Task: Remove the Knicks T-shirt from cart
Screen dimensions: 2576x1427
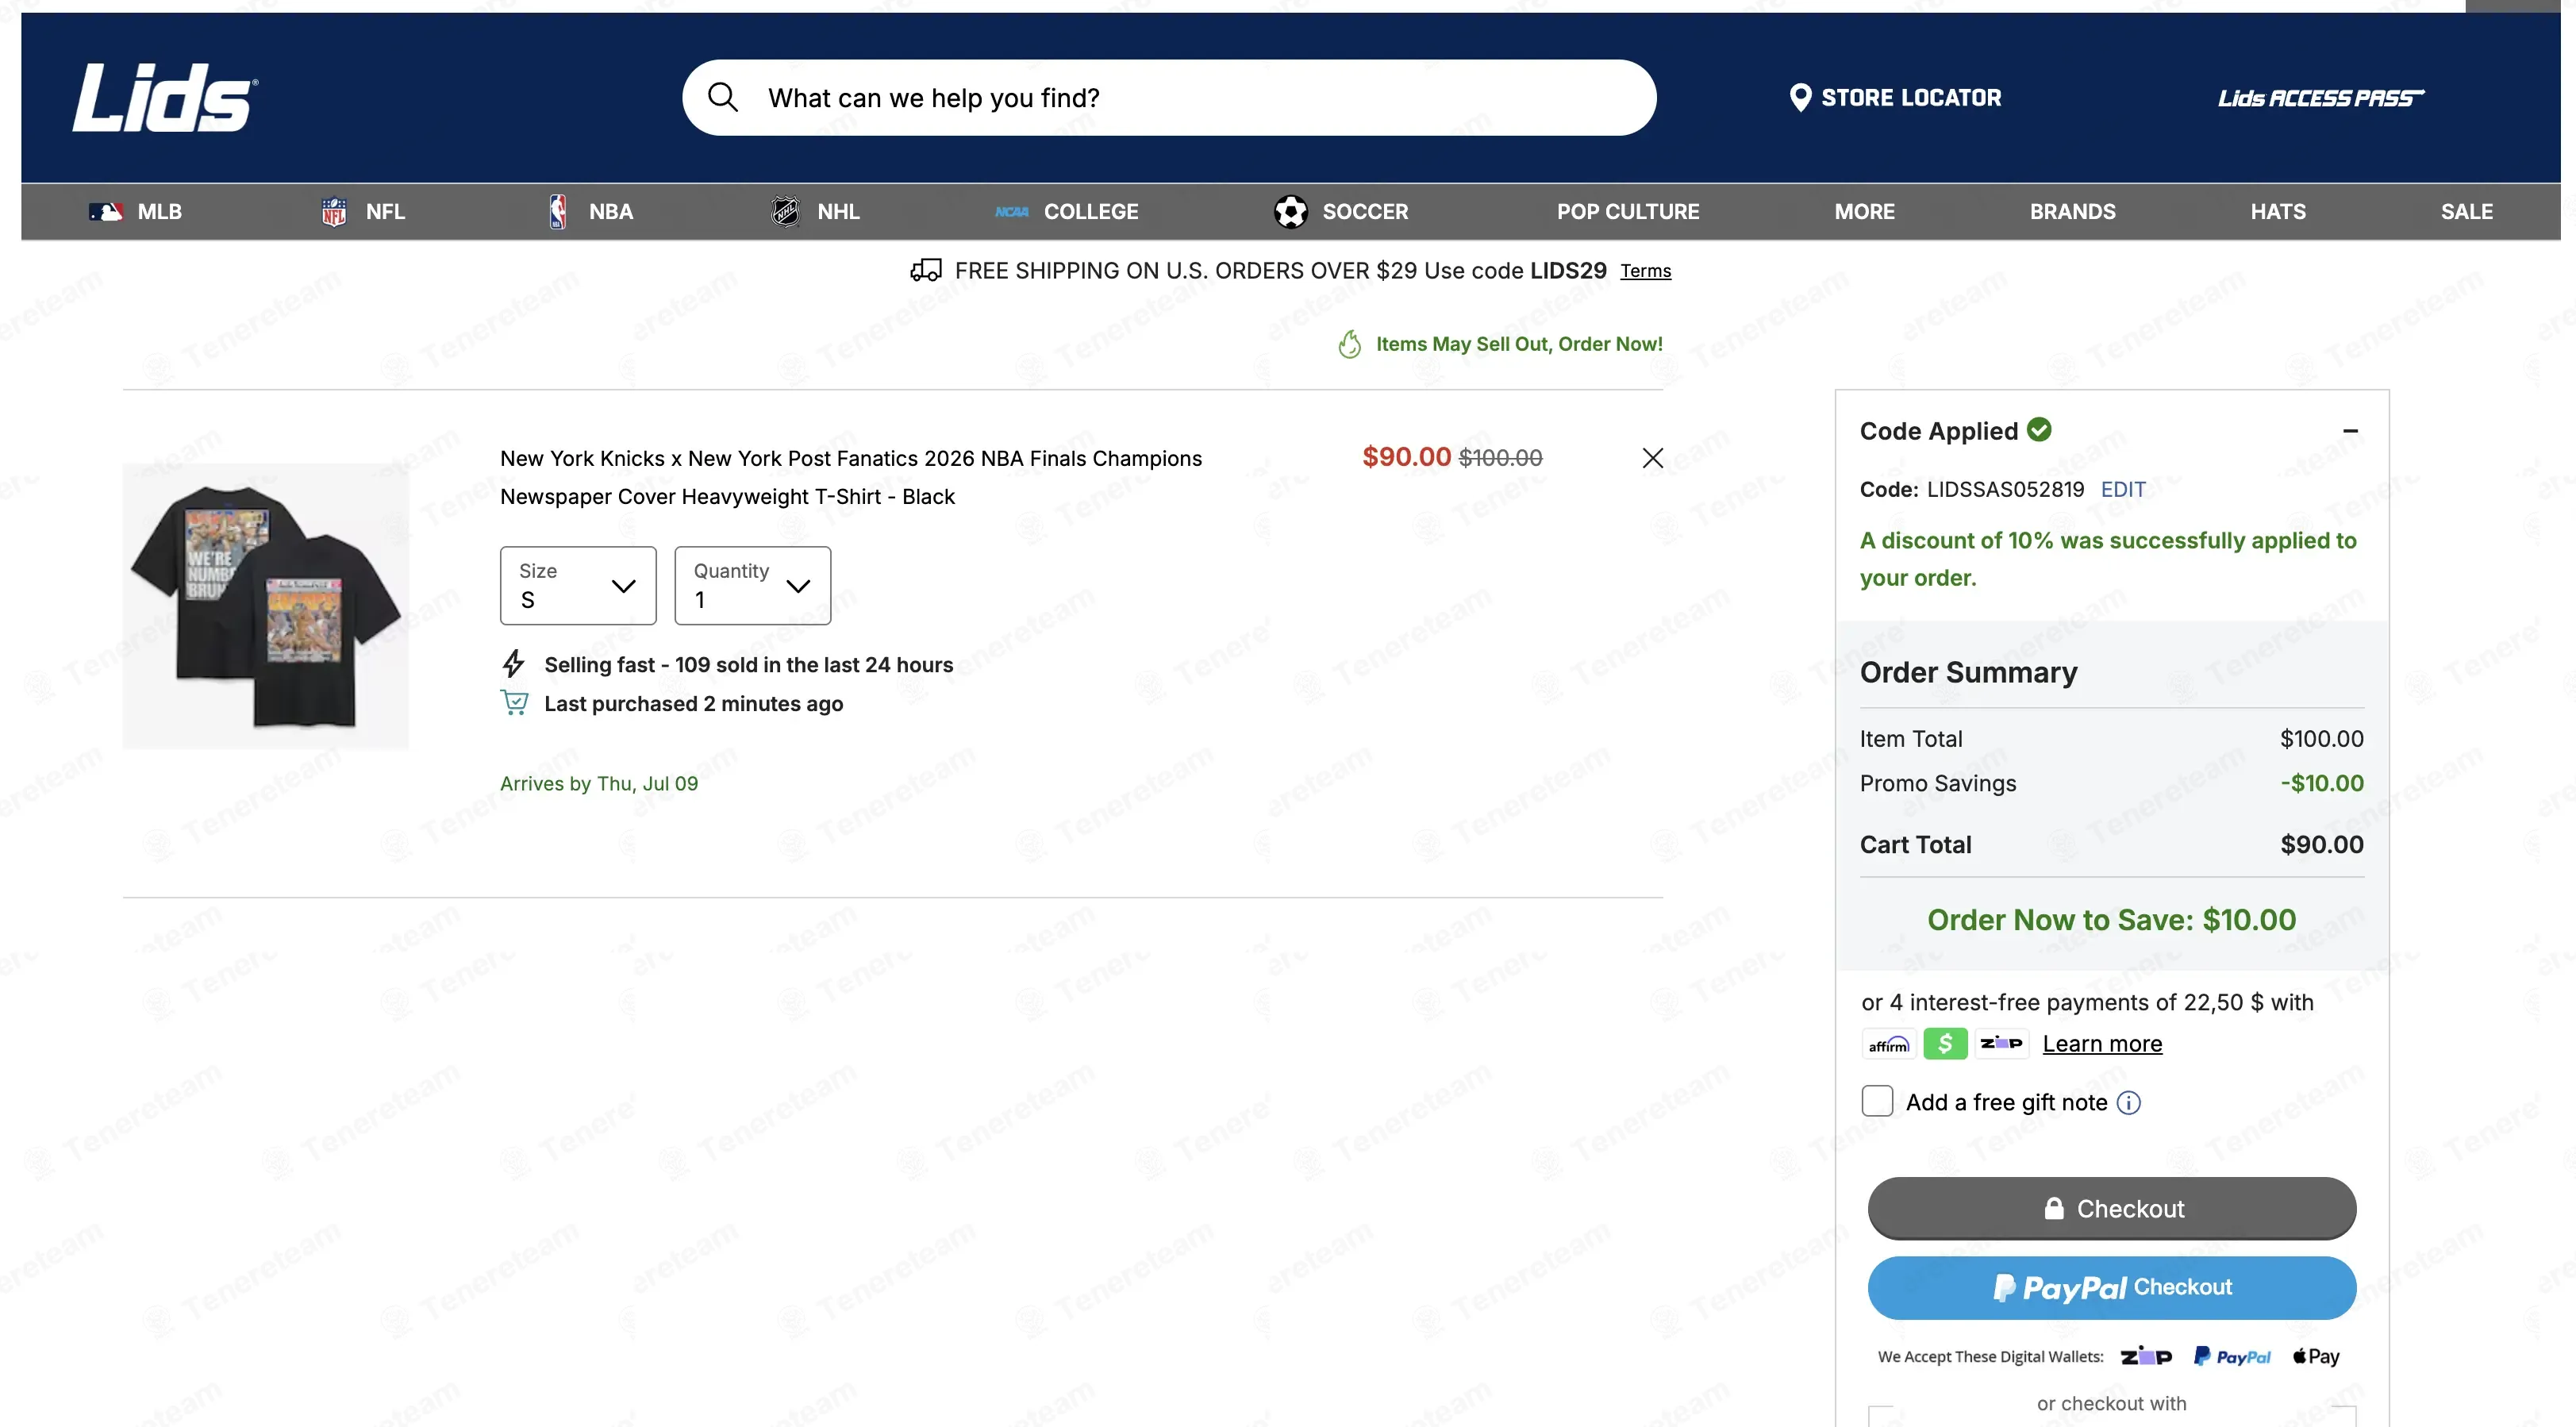Action: (x=1652, y=458)
